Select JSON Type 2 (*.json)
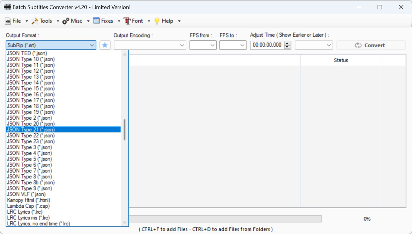The width and height of the screenshot is (412, 234). [63, 118]
